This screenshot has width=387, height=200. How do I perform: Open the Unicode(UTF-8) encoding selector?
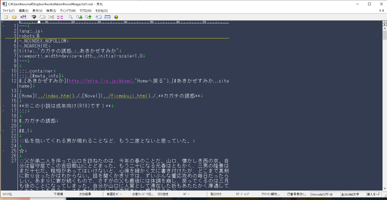tap(325, 194)
